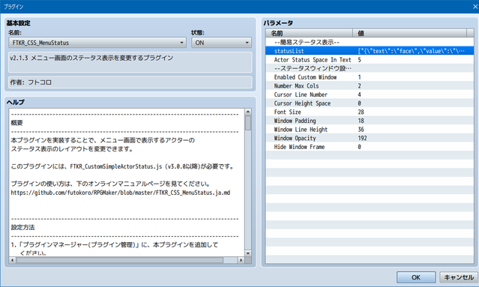
Task: Open the 状態 ON dropdown
Action: tap(221, 43)
